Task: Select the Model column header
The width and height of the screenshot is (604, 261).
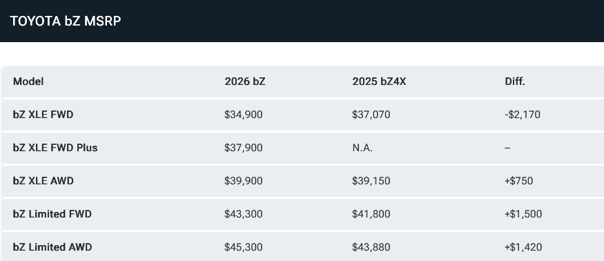Action: (x=28, y=81)
